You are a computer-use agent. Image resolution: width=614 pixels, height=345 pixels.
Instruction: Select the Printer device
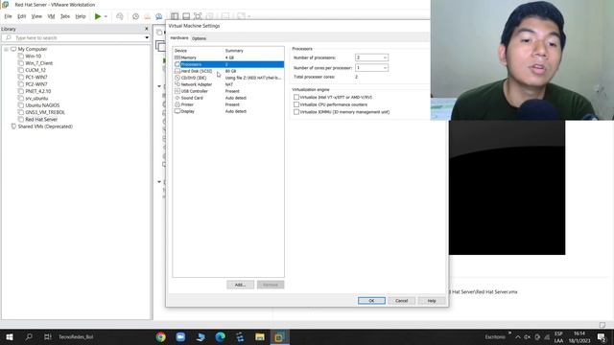[x=228, y=104]
